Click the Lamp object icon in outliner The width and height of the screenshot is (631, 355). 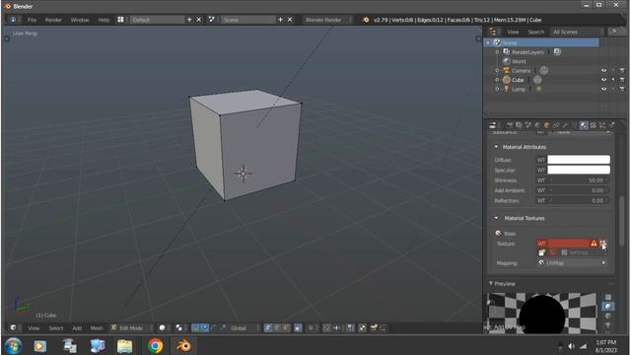coord(507,89)
